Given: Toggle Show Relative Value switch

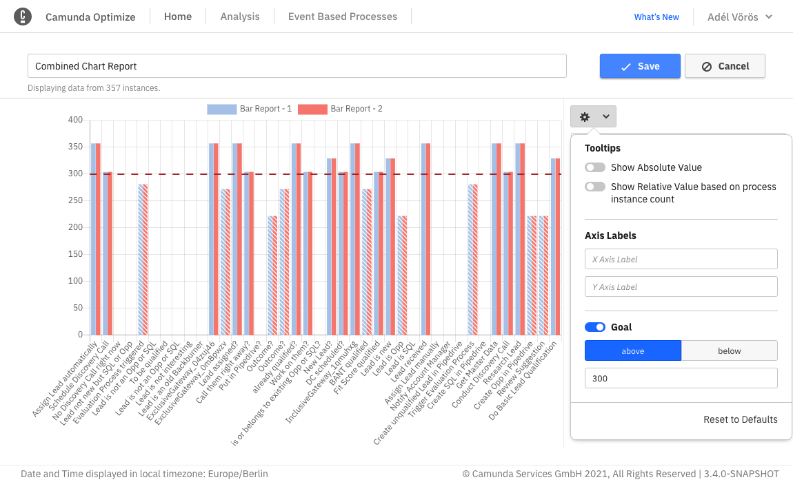Looking at the screenshot, I should coord(594,187).
